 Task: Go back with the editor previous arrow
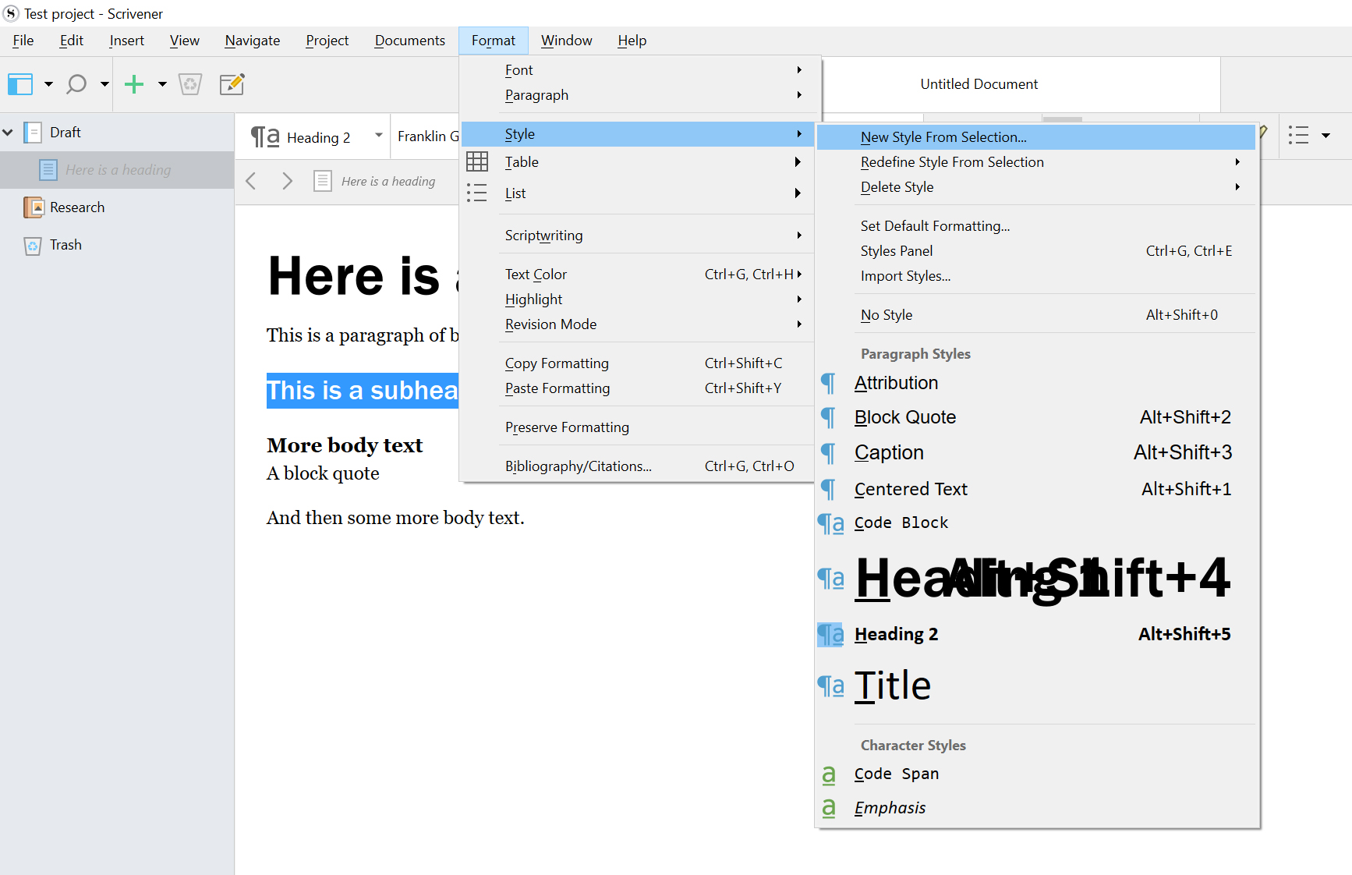251,181
